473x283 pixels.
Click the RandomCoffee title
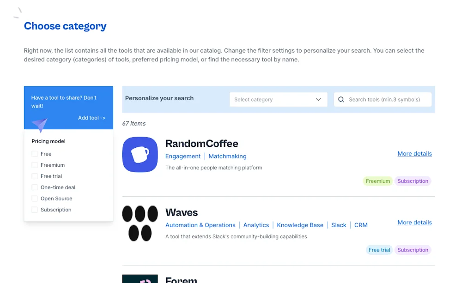point(202,144)
